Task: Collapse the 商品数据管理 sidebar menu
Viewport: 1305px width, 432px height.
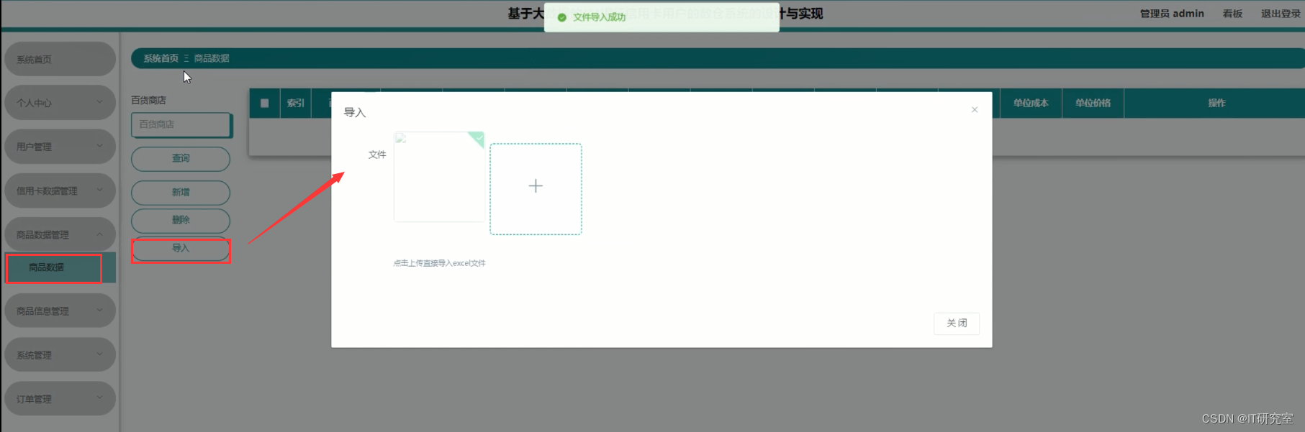Action: (60, 234)
